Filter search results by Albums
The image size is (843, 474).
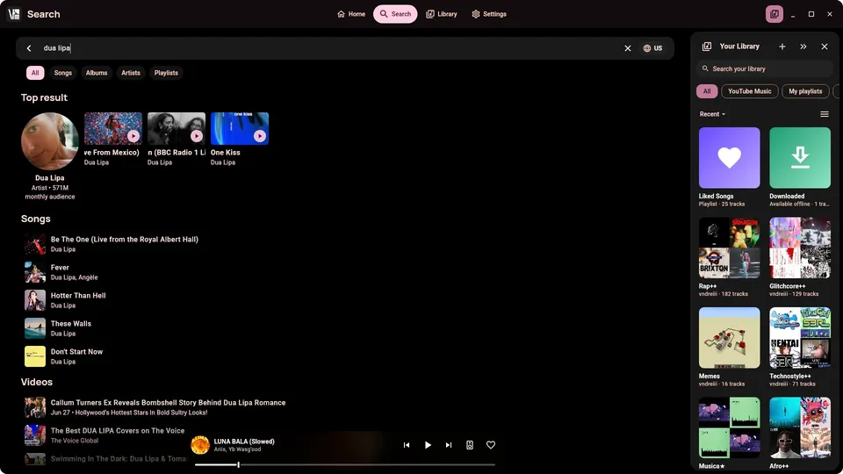97,73
